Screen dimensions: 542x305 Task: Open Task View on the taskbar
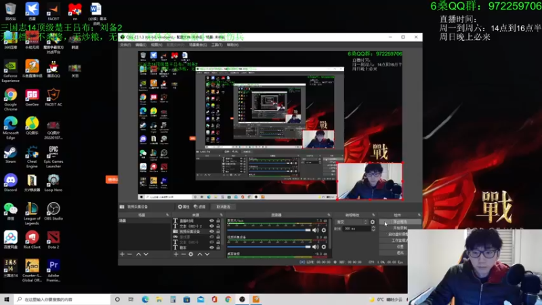click(x=131, y=300)
